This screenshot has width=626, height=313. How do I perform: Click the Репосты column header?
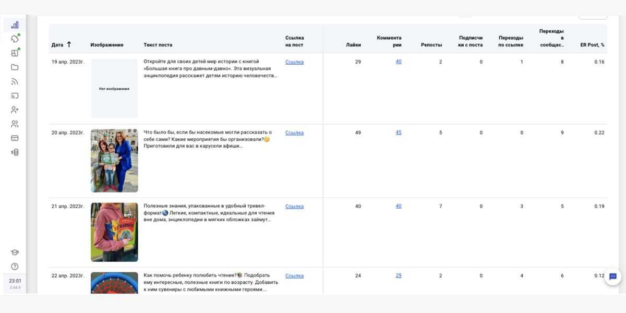pyautogui.click(x=431, y=45)
